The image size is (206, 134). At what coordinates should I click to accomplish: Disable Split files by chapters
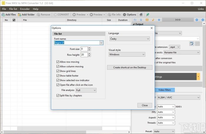[58, 96]
